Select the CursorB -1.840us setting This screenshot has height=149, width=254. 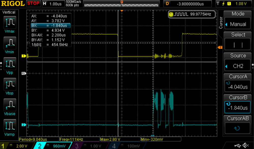click(x=238, y=107)
